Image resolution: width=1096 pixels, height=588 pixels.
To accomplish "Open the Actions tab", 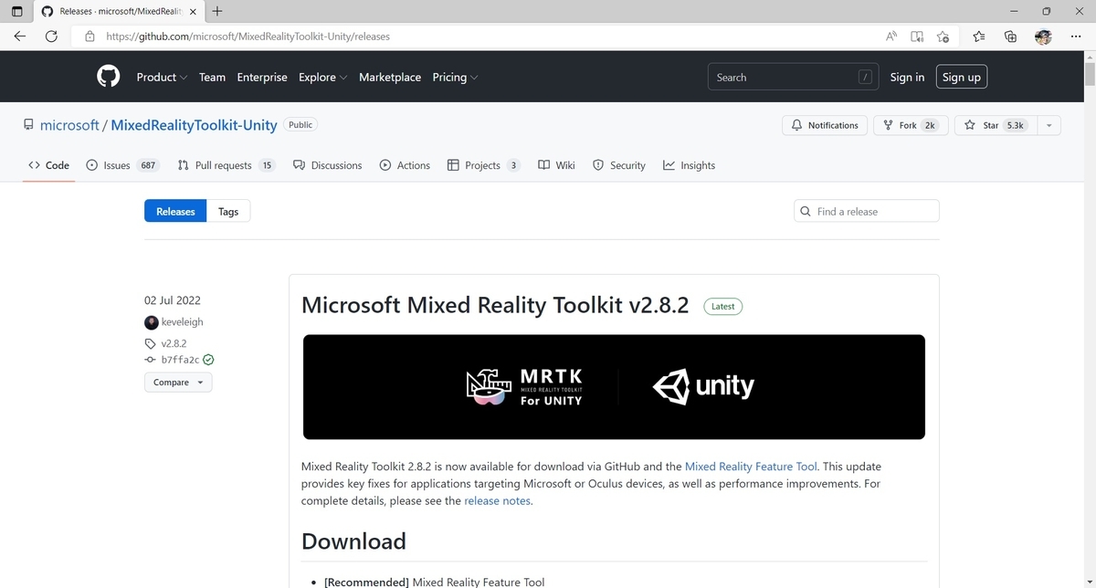I will pos(405,165).
